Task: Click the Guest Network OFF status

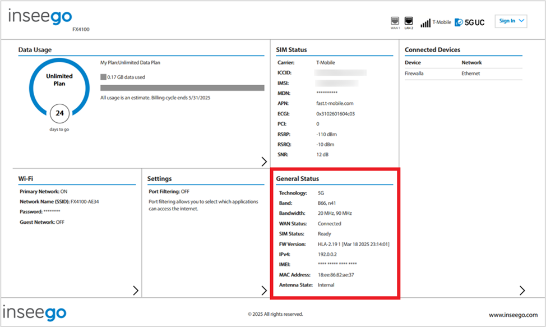Action: pyautogui.click(x=42, y=222)
